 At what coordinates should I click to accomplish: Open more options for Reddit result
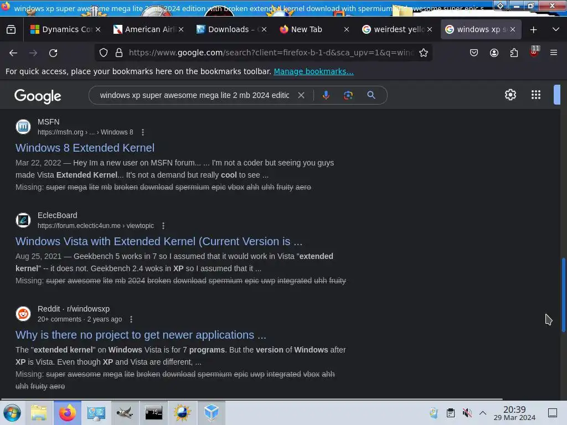(x=131, y=319)
